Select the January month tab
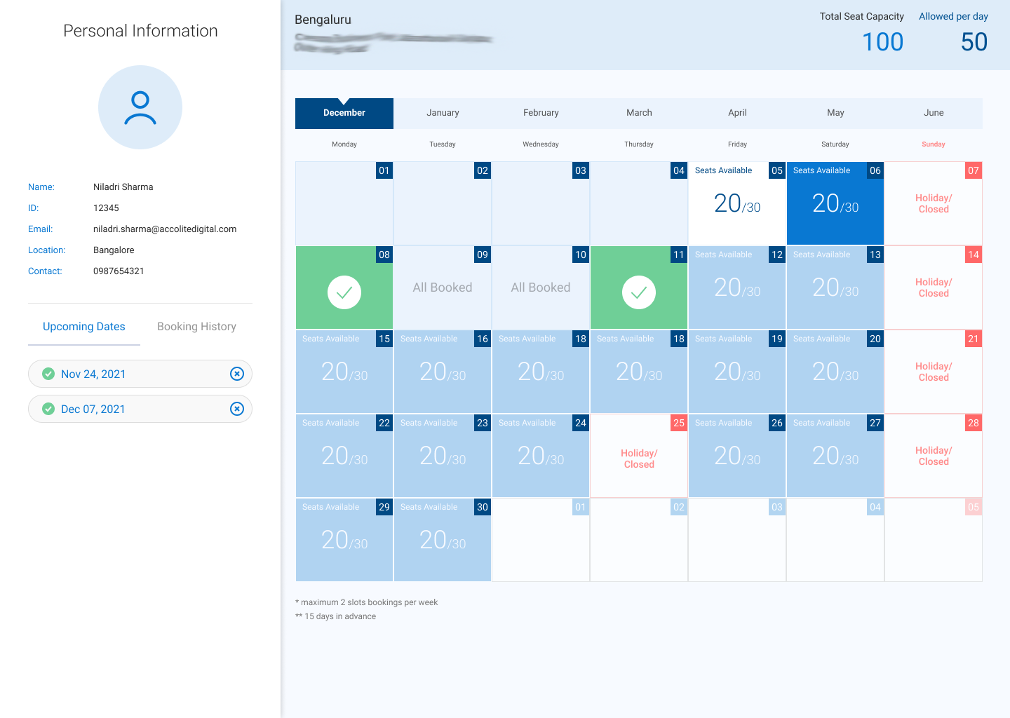 point(443,113)
